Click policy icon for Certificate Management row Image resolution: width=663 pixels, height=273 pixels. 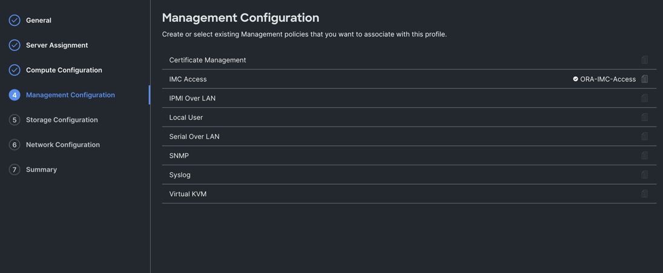(644, 60)
